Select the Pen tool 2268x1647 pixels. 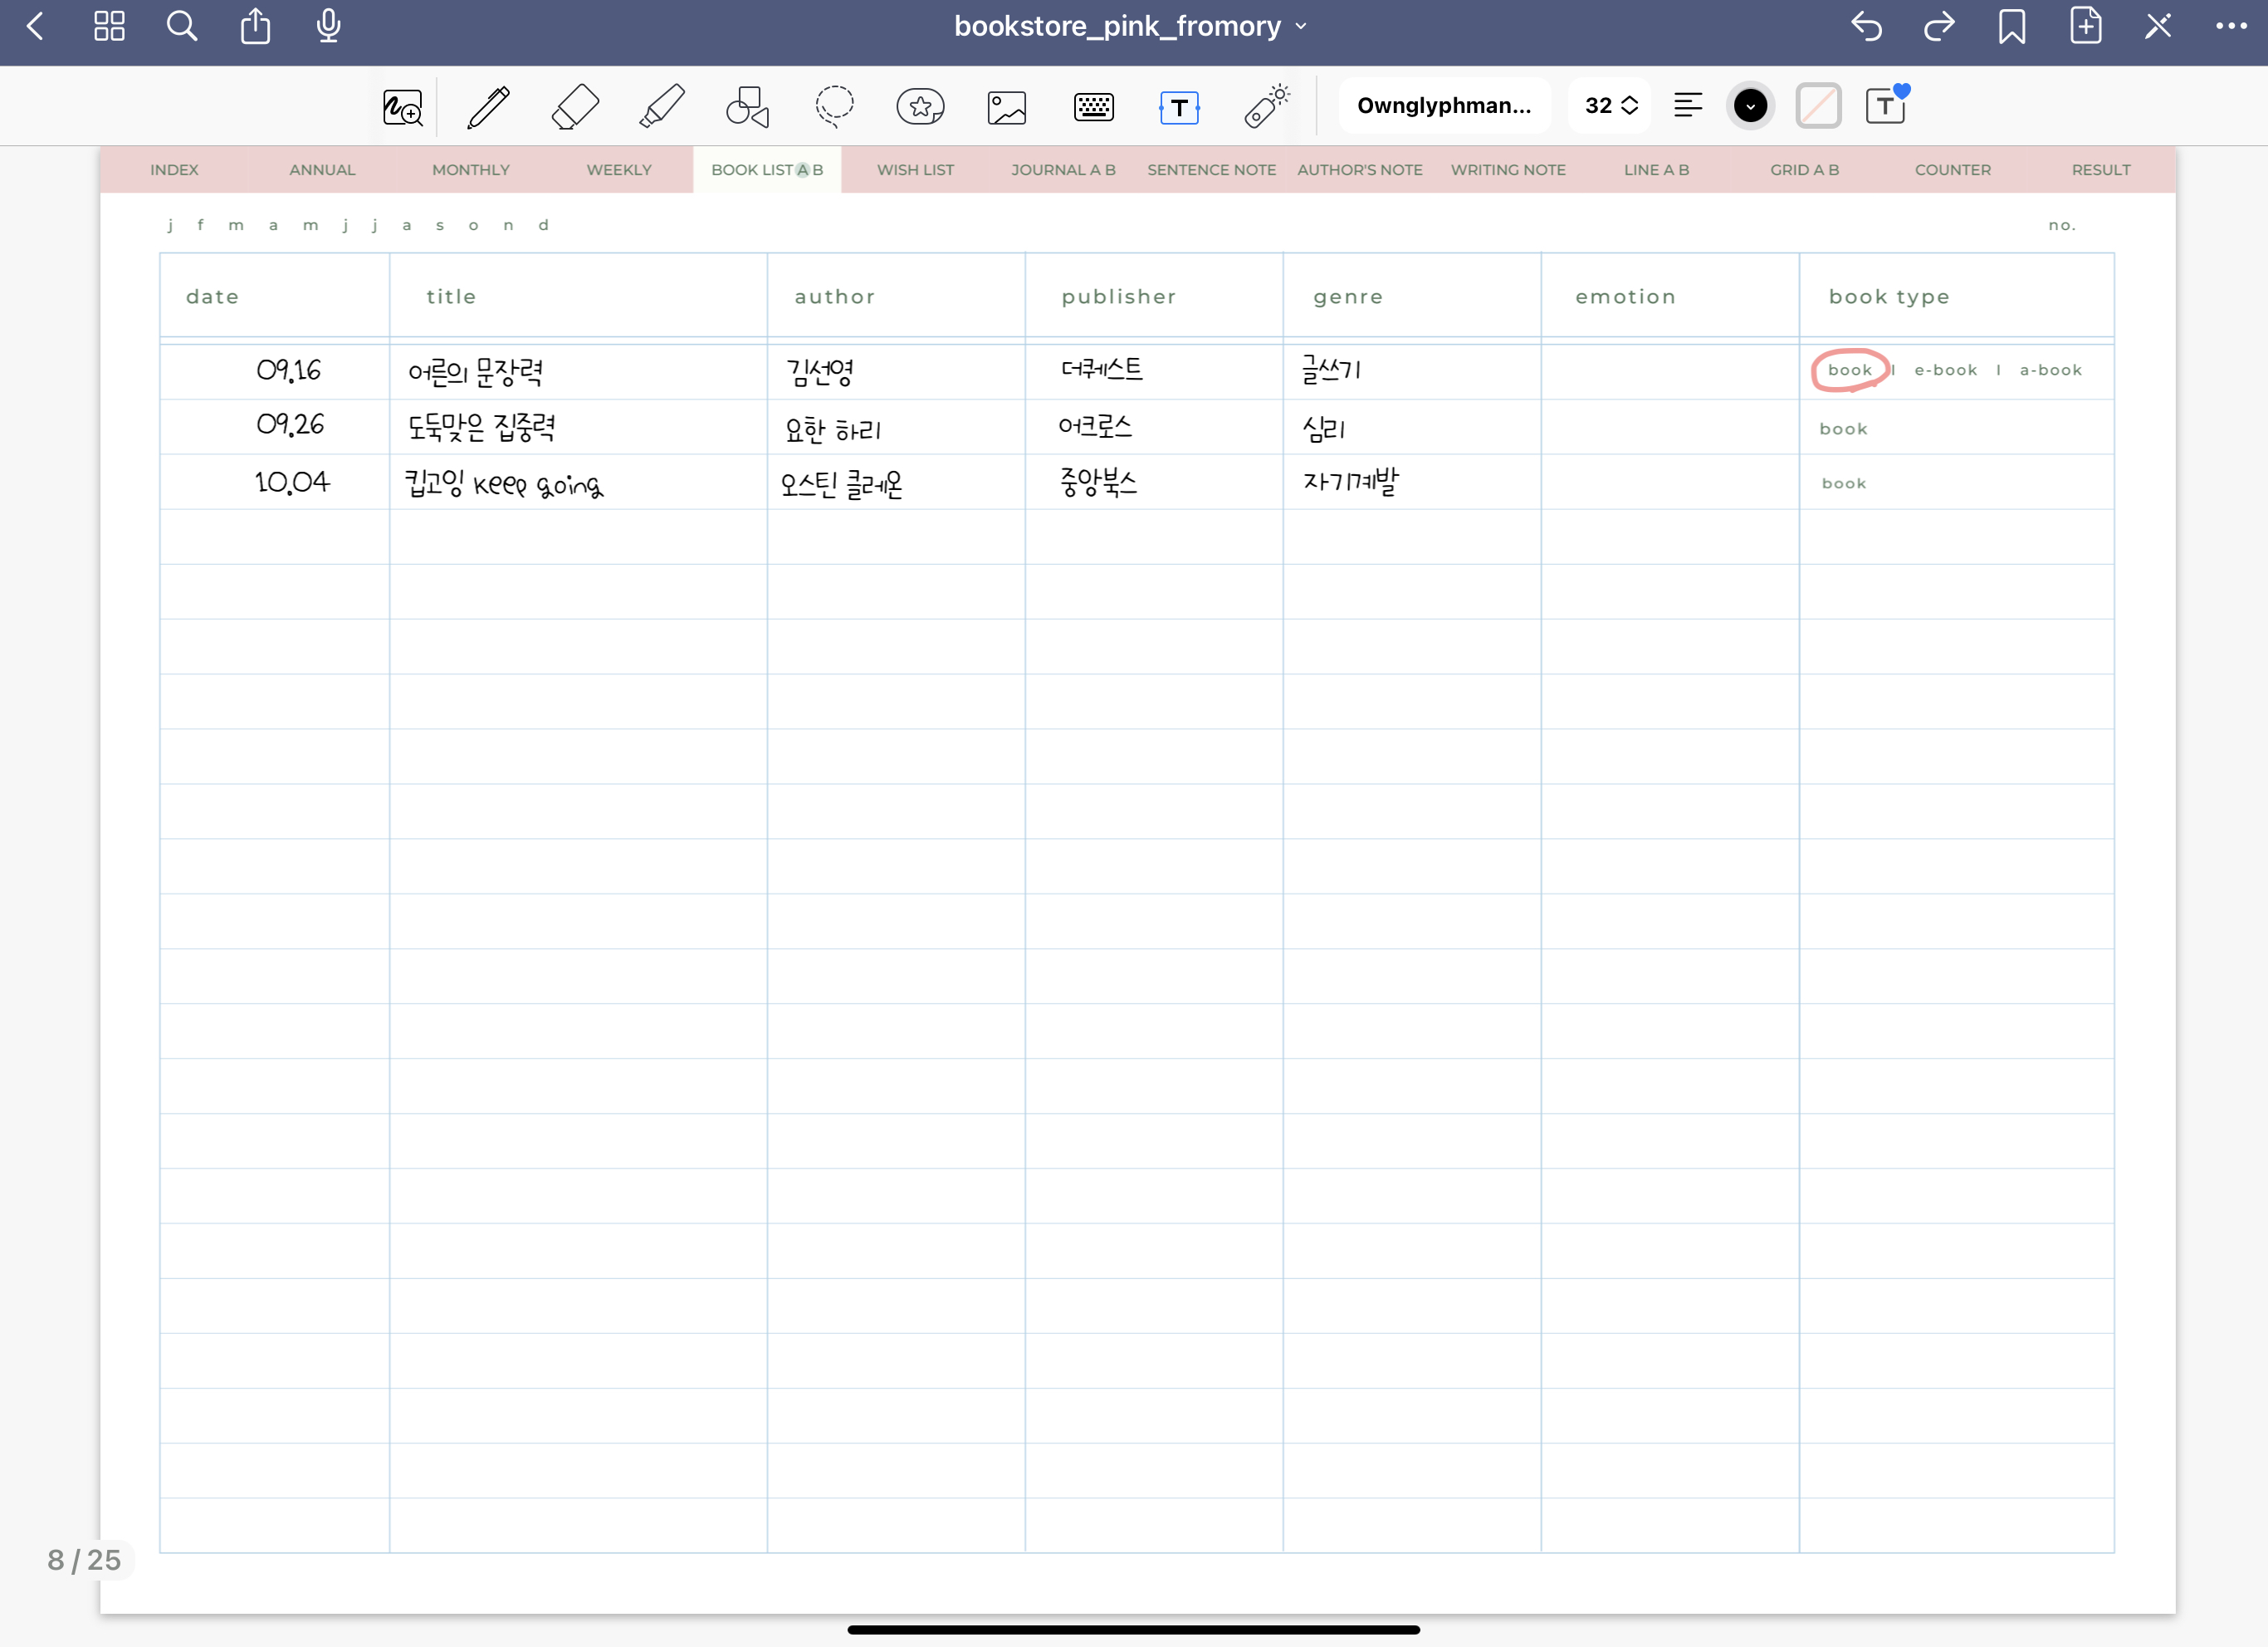(x=489, y=106)
